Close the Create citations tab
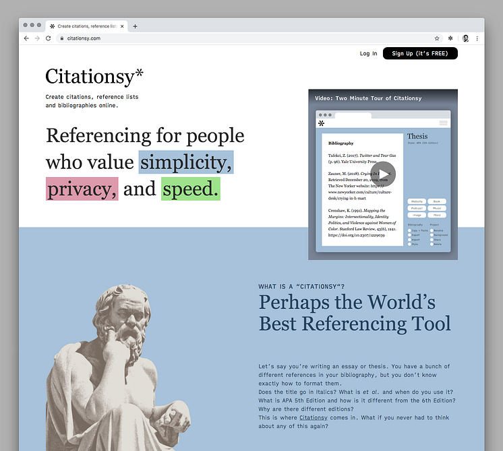Screen dimensions: 503x451 coord(122,26)
